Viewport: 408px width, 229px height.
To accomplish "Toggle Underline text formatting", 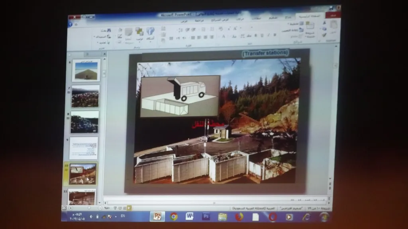I will pyautogui.click(x=262, y=35).
